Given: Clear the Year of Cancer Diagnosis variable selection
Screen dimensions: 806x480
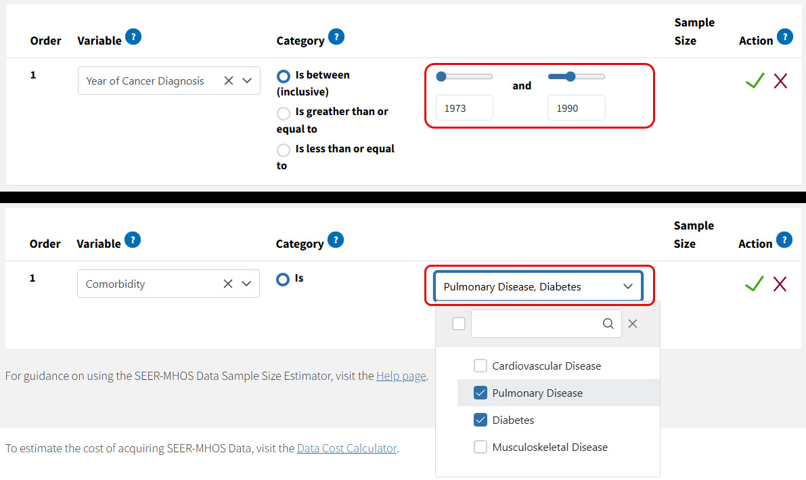Looking at the screenshot, I should (229, 81).
